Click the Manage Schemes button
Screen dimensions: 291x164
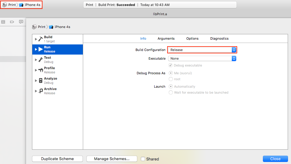112,159
